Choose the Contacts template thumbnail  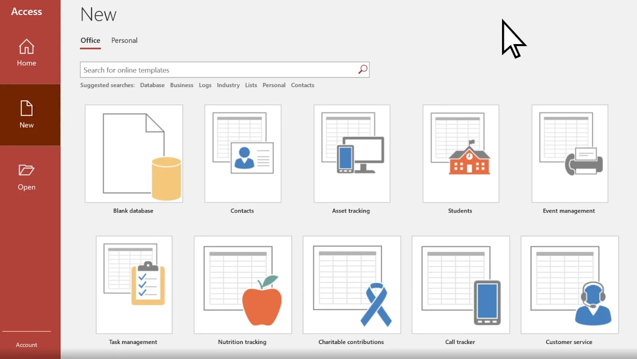pyautogui.click(x=243, y=154)
